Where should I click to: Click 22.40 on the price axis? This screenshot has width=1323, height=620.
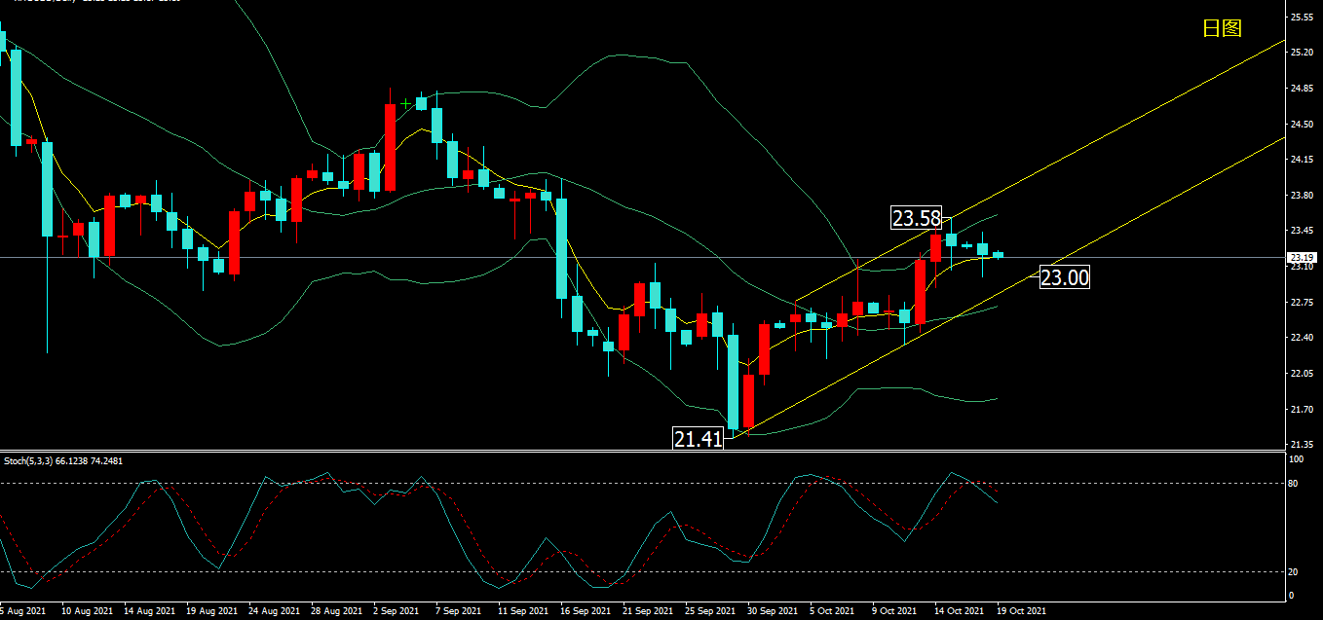point(1301,338)
